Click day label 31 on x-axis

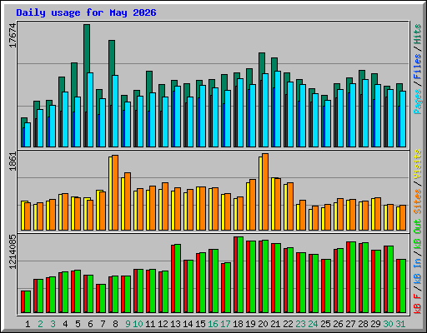click(x=400, y=324)
